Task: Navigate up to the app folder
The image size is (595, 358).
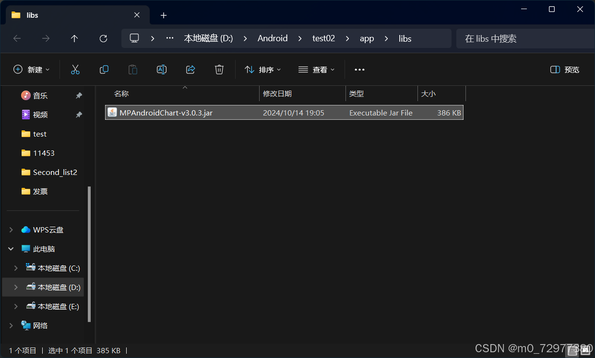Action: [74, 38]
